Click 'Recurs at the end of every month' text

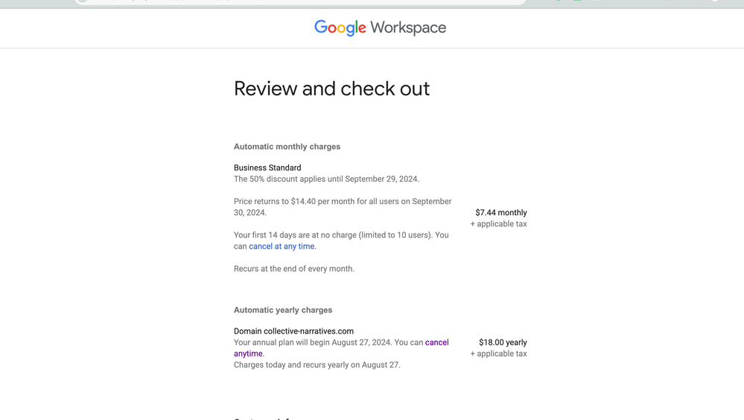pos(293,269)
